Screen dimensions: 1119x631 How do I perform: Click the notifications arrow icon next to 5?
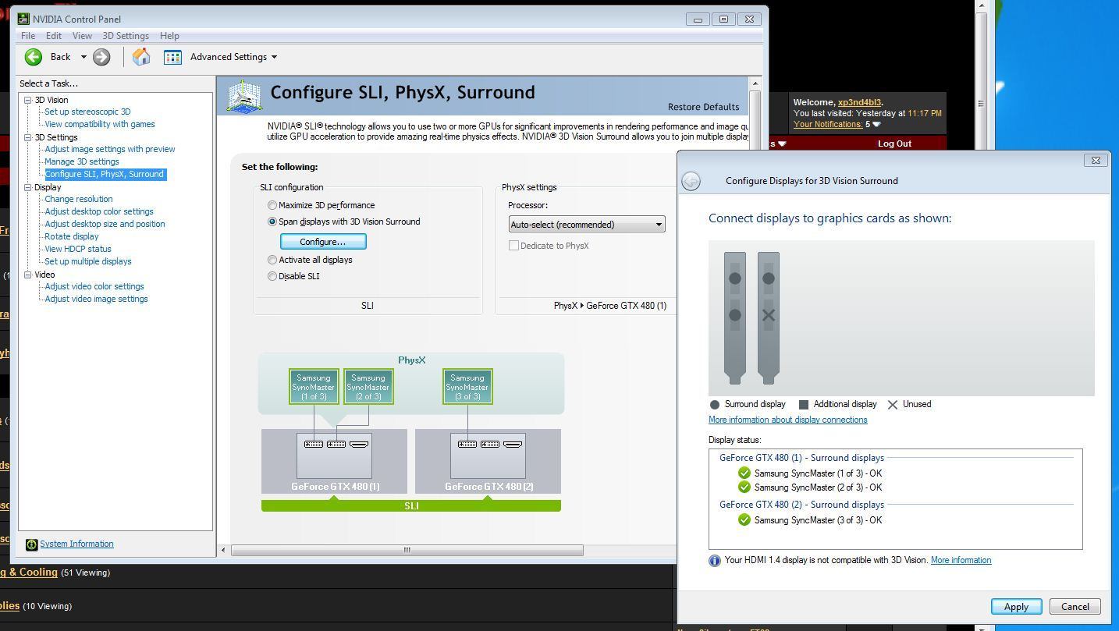click(876, 124)
